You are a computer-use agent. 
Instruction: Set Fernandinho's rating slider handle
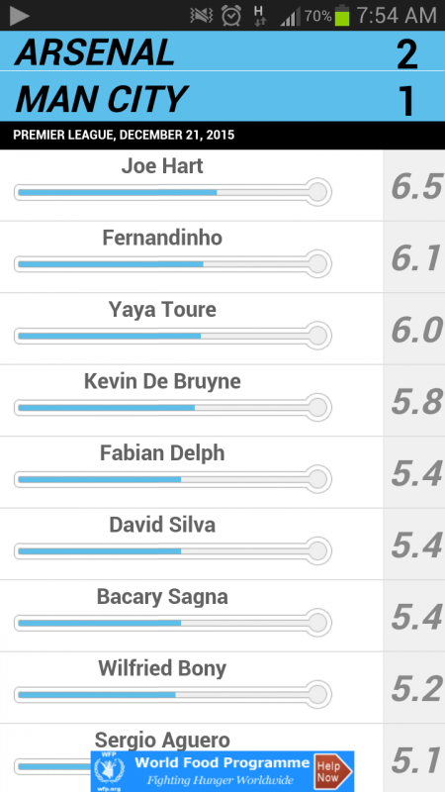[317, 263]
